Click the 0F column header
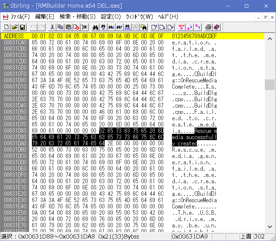Screen dimensions: 276x241 click(160, 36)
